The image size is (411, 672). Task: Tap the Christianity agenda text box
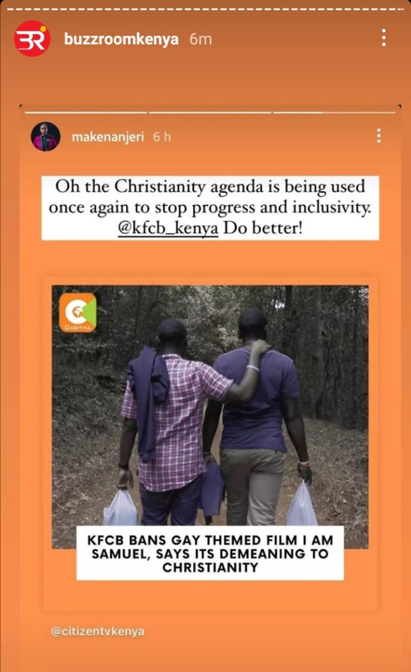coord(210,208)
